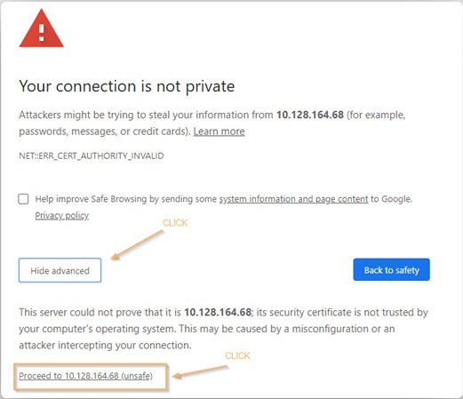Click the orange arrow pointing at Proceed link
The width and height of the screenshot is (463, 399).
point(200,371)
